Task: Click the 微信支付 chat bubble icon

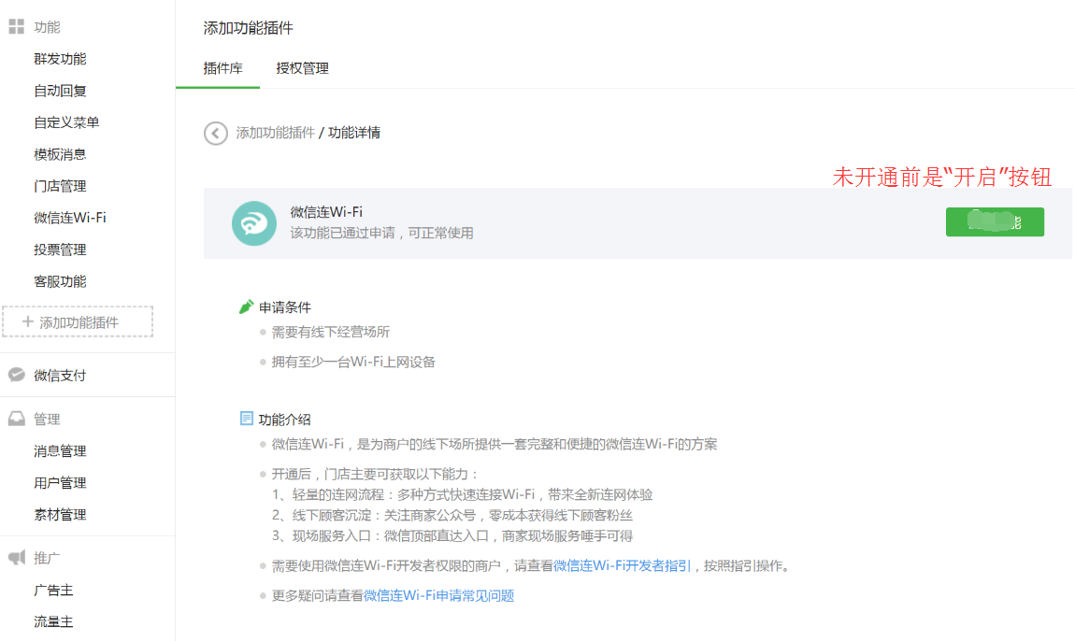Action: tap(16, 375)
